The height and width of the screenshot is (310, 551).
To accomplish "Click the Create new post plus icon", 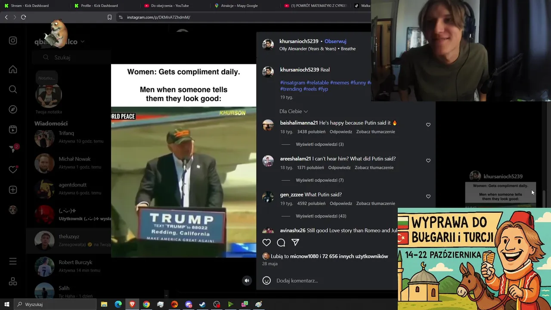I will [x=13, y=190].
